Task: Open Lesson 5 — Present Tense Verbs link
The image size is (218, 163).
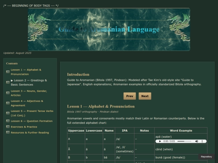Action: point(32,113)
